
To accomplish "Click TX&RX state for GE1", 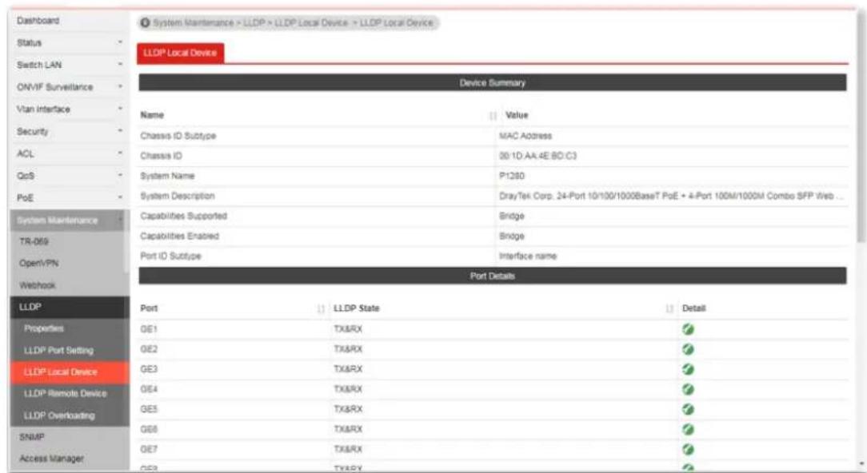I will (348, 329).
